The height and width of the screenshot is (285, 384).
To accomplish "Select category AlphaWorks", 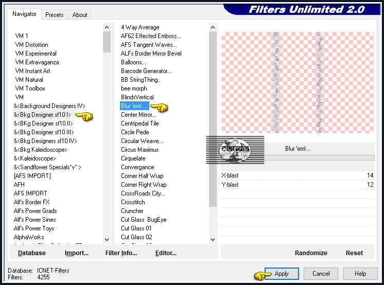I will tap(29, 237).
